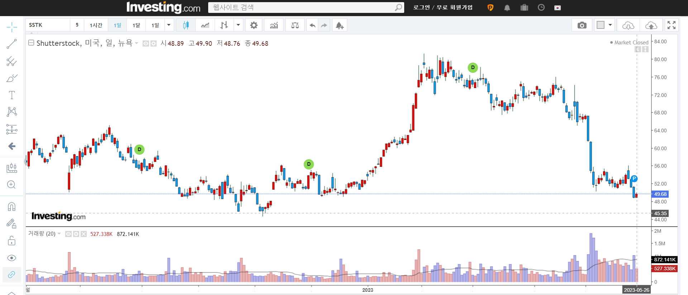Toggle the drawing sync link icon
688x295 pixels.
(x=11, y=275)
